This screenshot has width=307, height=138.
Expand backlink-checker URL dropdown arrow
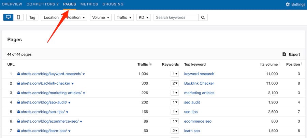(72, 84)
